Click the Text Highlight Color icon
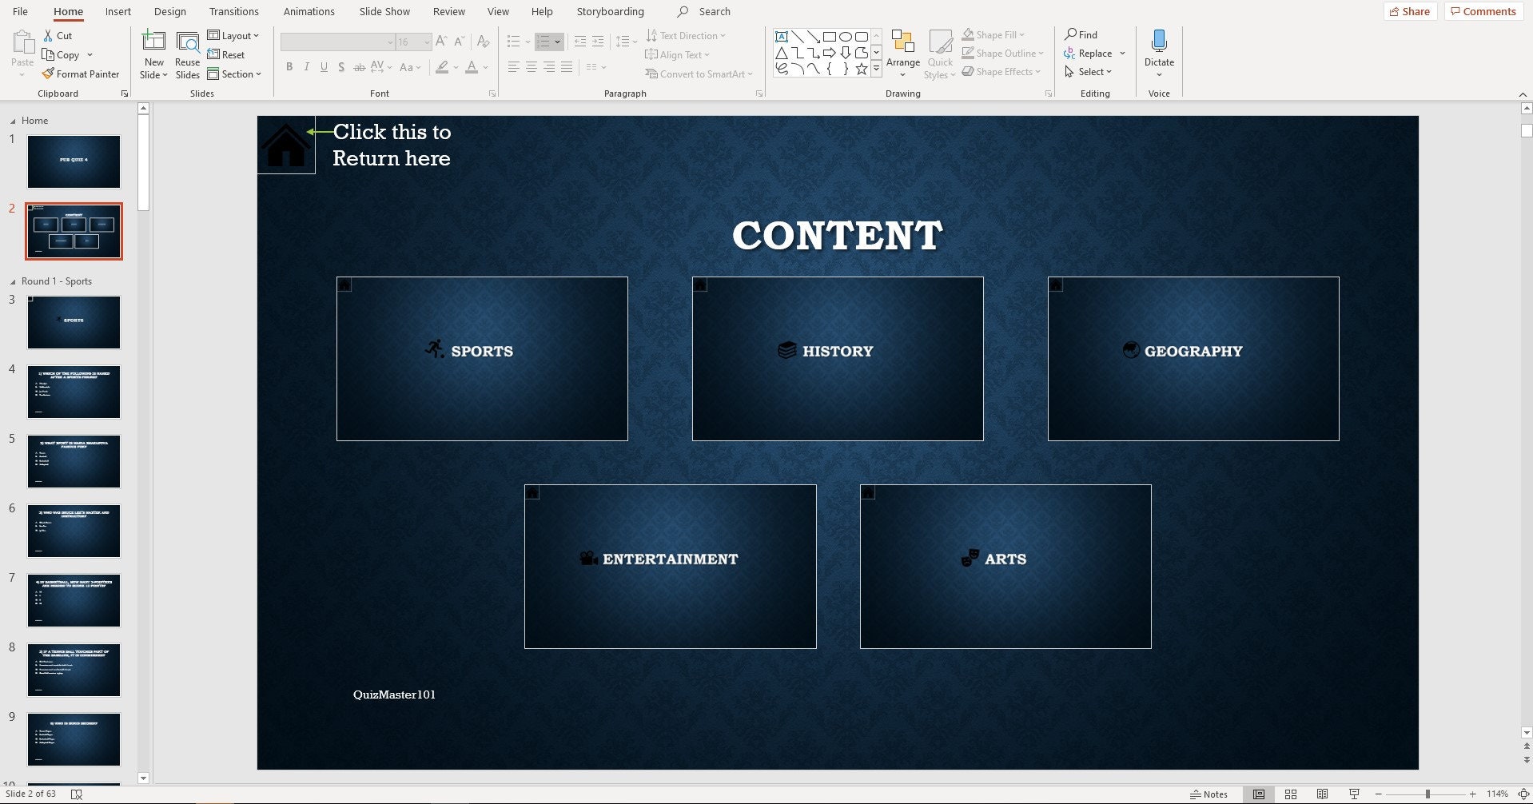 tap(442, 68)
